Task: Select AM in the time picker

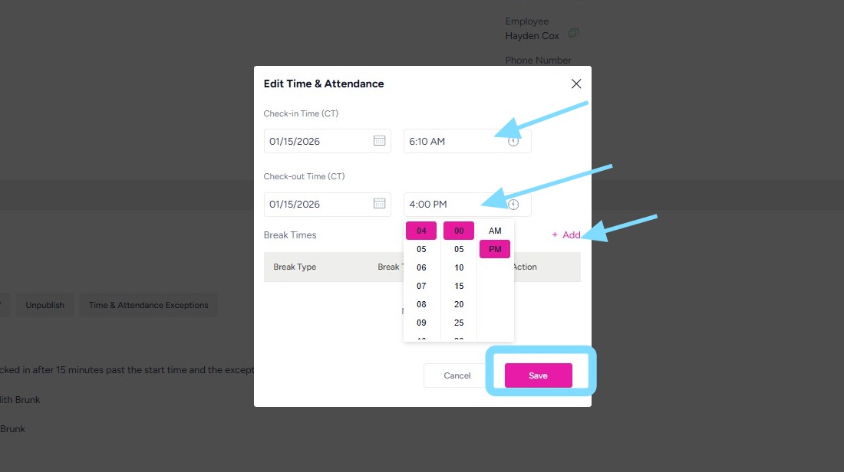Action: click(x=495, y=231)
